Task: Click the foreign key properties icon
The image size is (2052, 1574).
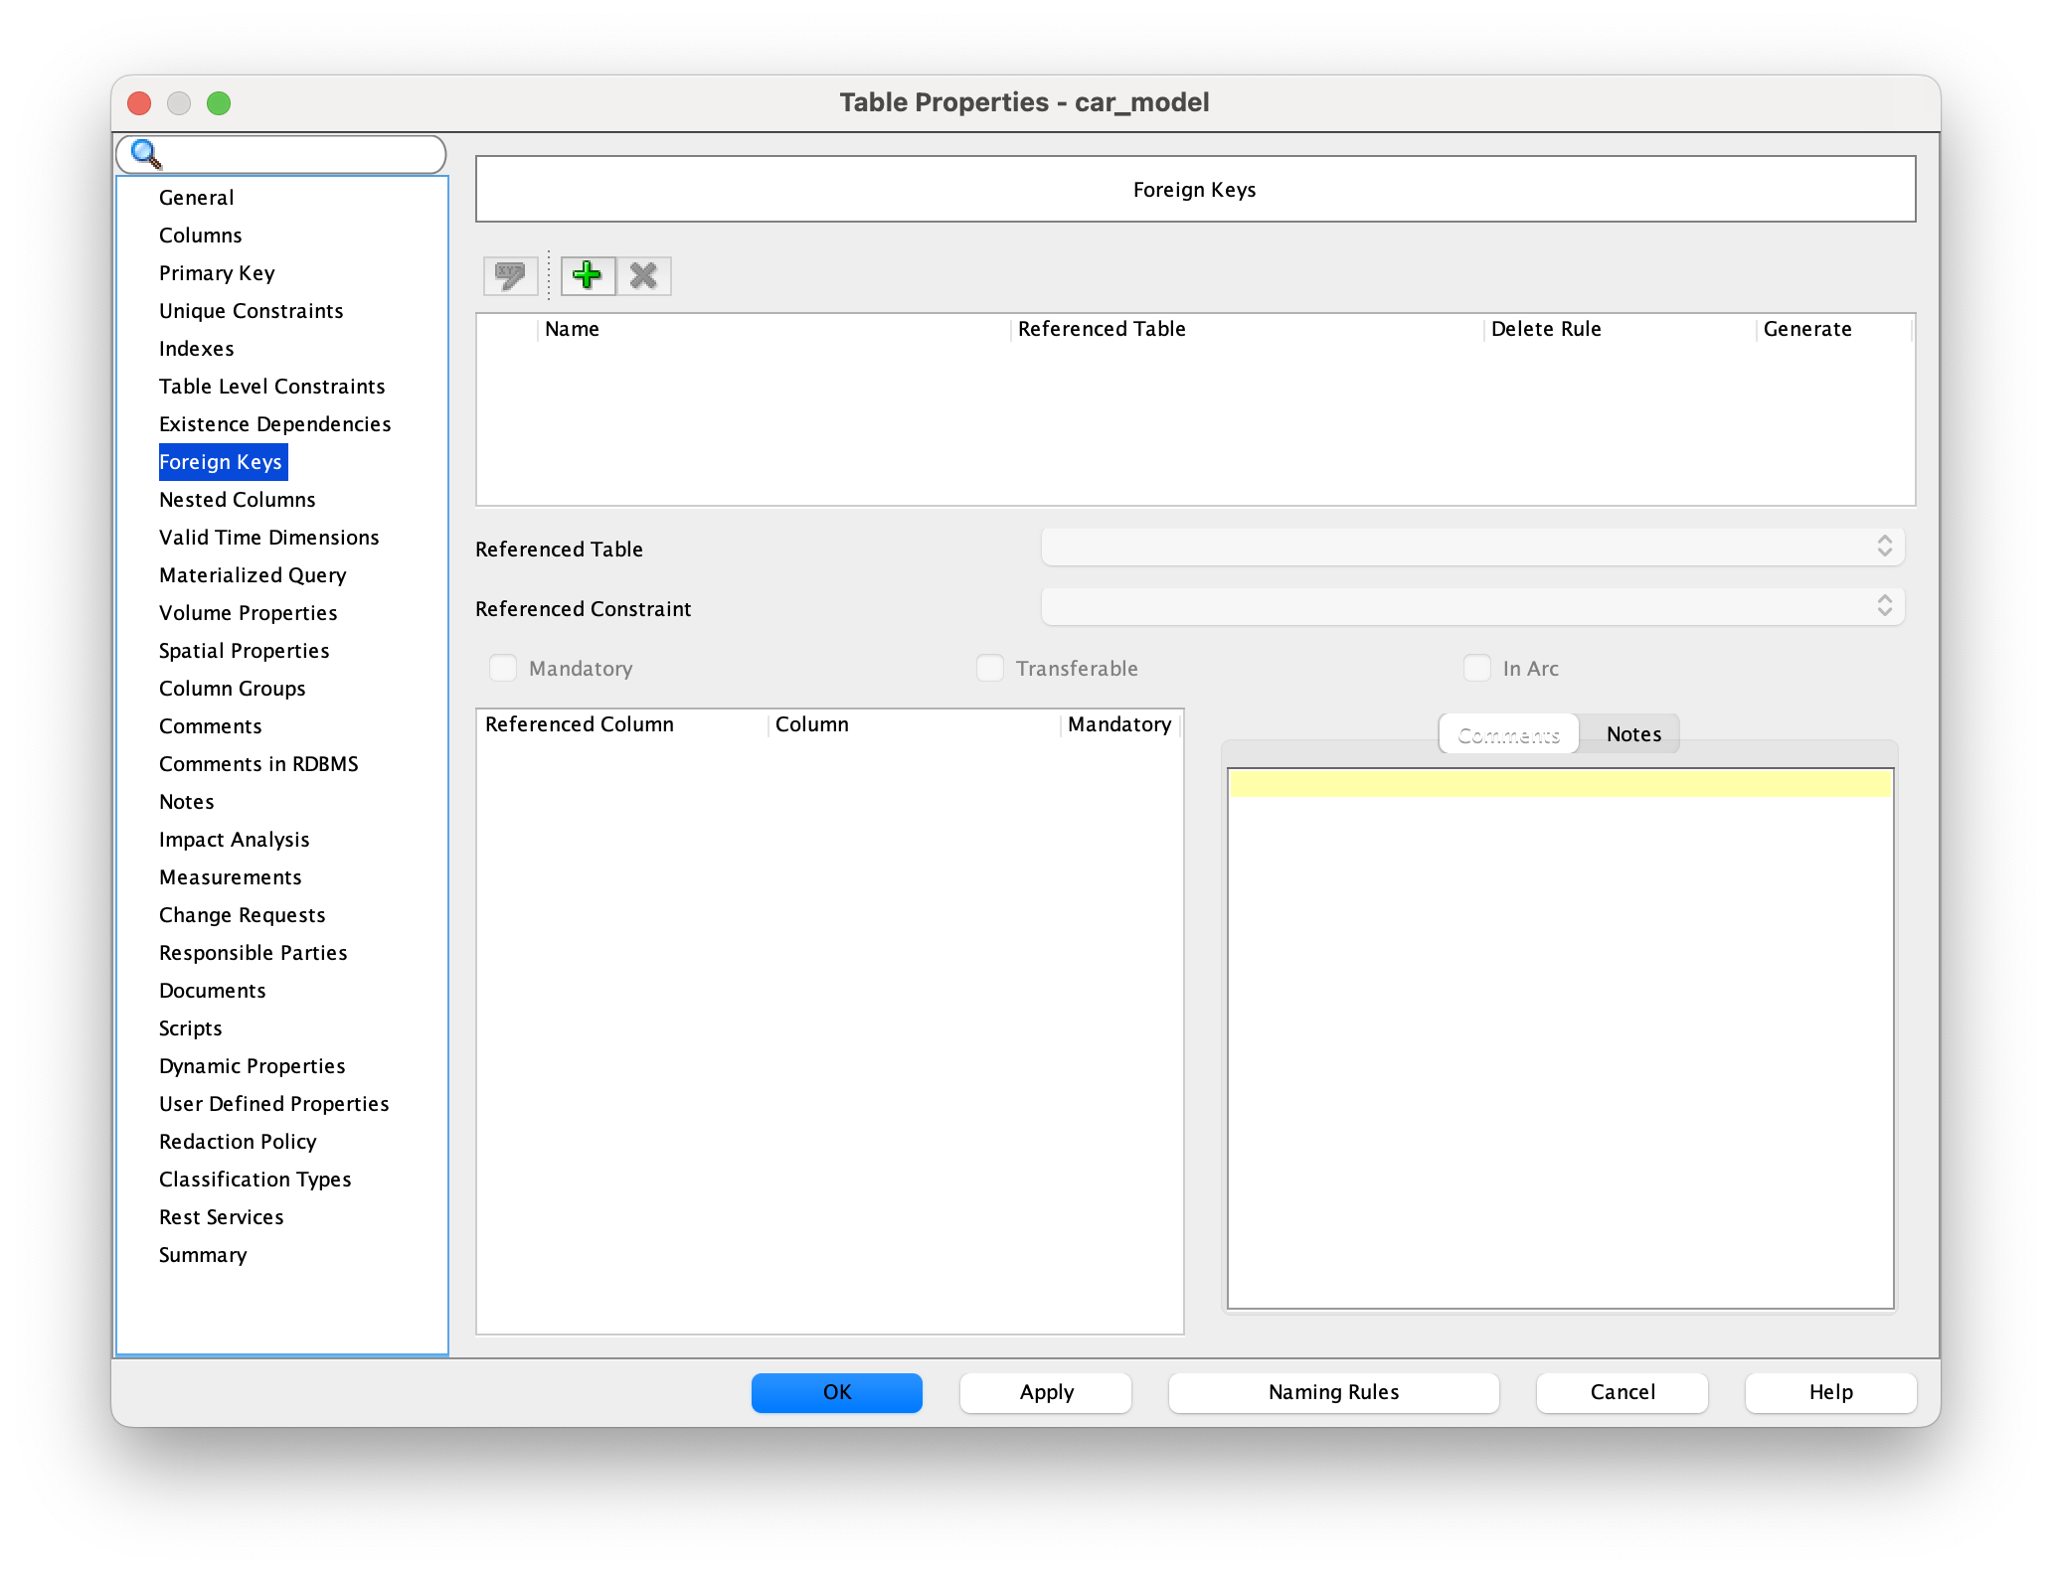Action: (x=510, y=275)
